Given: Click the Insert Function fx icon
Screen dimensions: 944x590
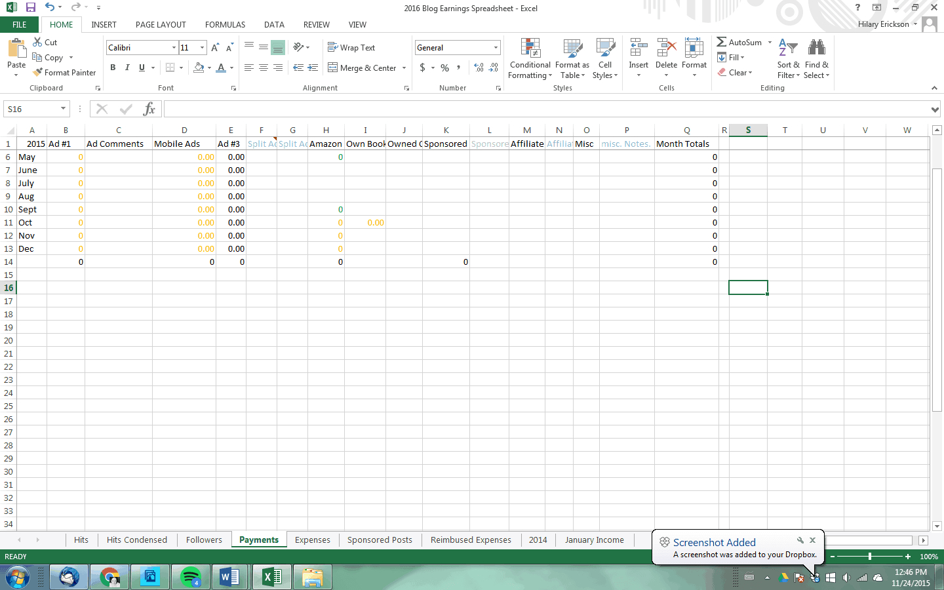Looking at the screenshot, I should pos(149,109).
